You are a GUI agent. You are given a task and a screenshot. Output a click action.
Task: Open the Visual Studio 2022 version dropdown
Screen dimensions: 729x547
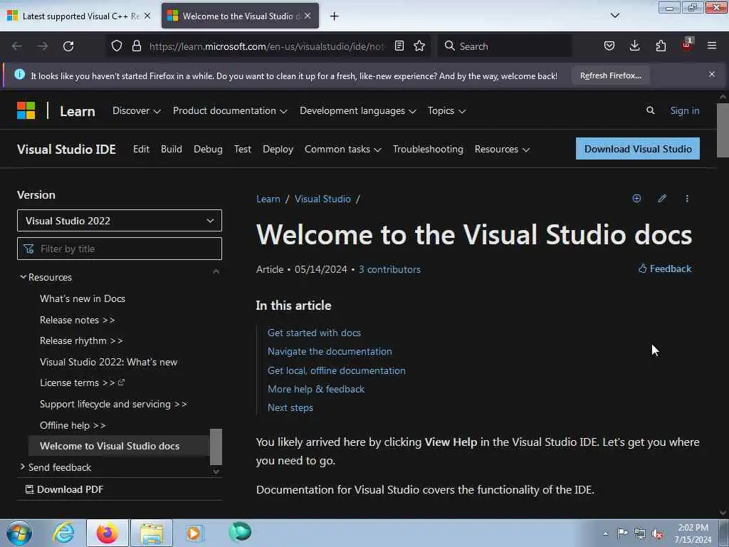120,221
